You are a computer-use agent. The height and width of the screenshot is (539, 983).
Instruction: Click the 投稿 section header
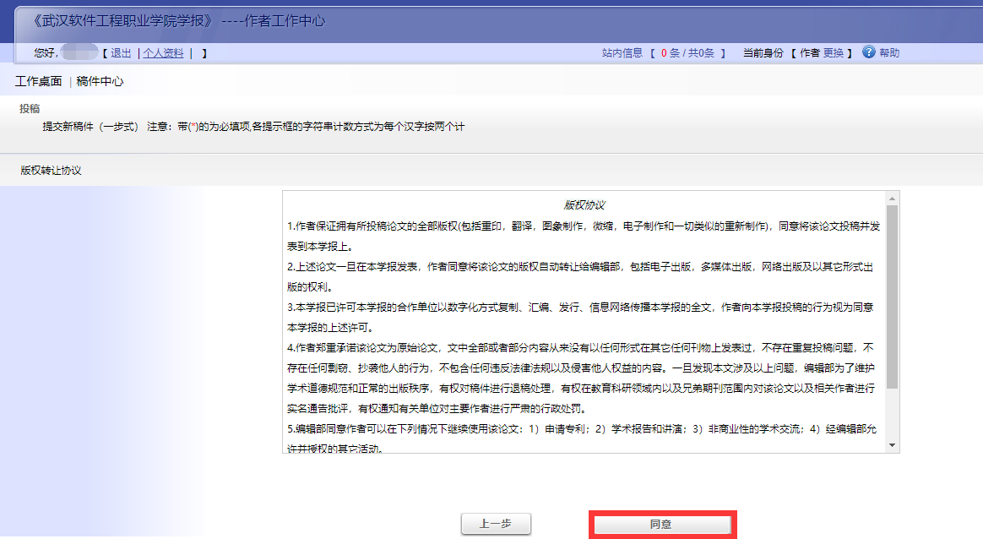click(30, 108)
